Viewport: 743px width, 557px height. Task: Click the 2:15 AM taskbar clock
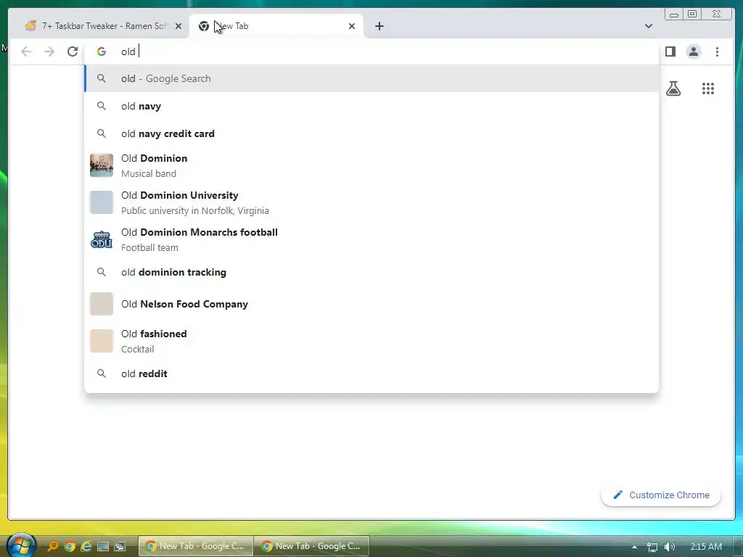tap(706, 547)
